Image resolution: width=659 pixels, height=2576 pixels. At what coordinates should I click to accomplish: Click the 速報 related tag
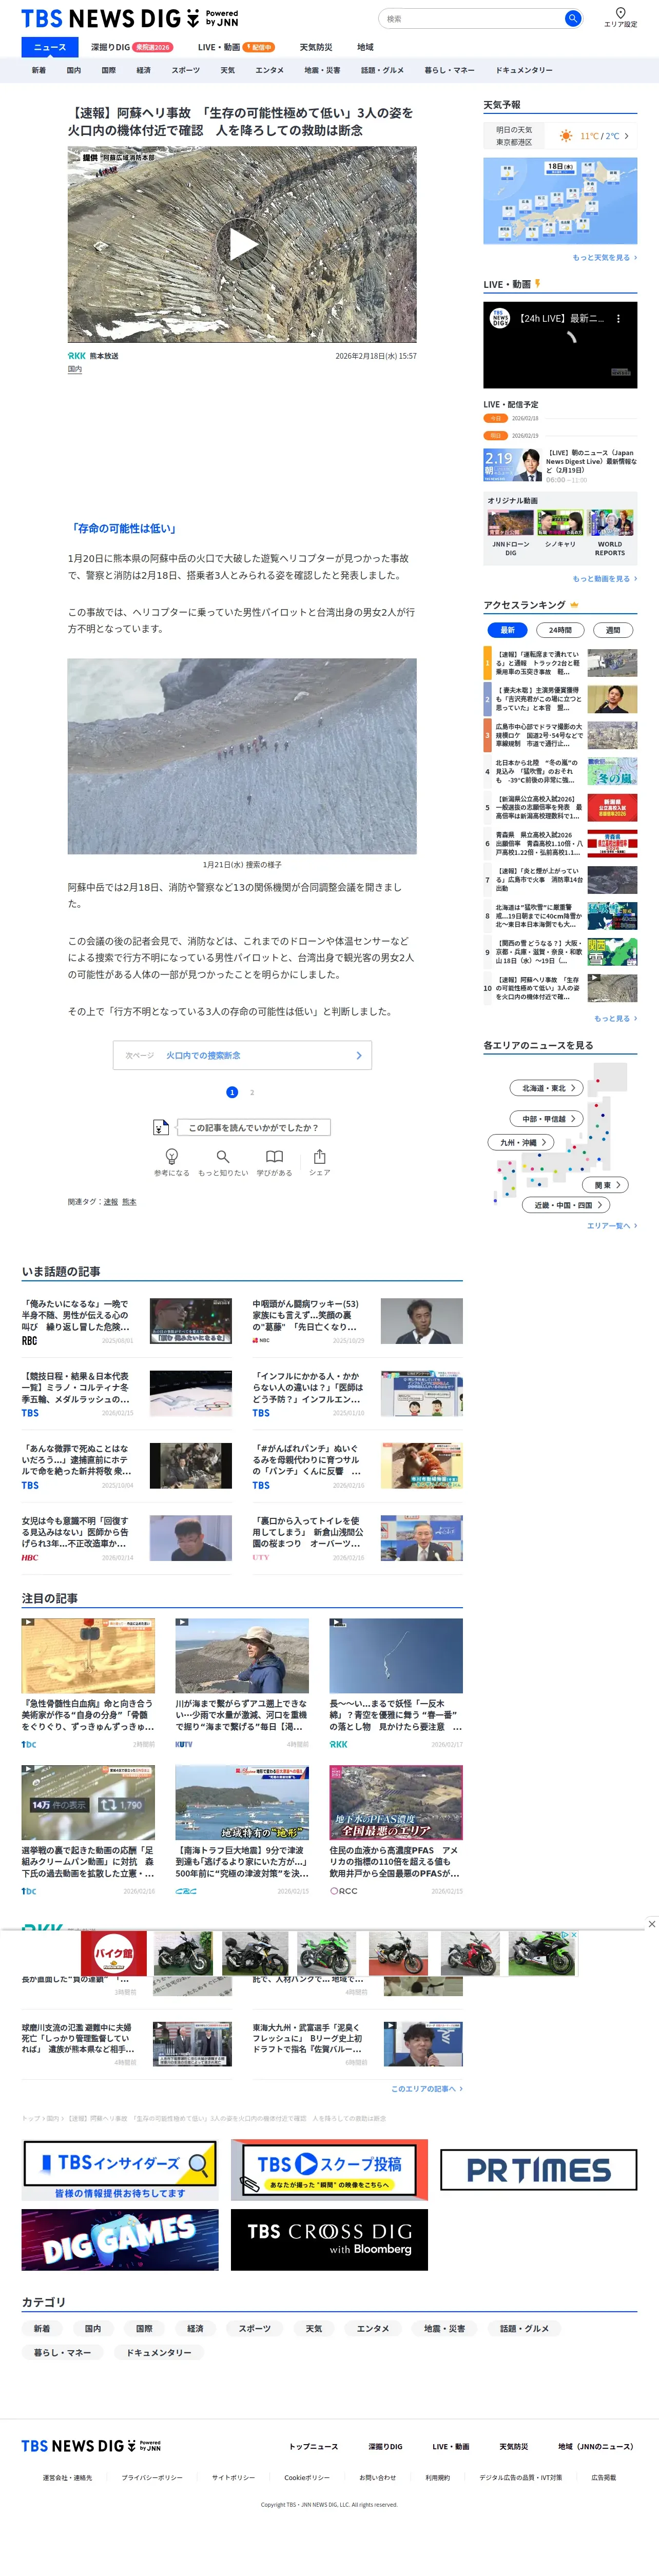[110, 1202]
